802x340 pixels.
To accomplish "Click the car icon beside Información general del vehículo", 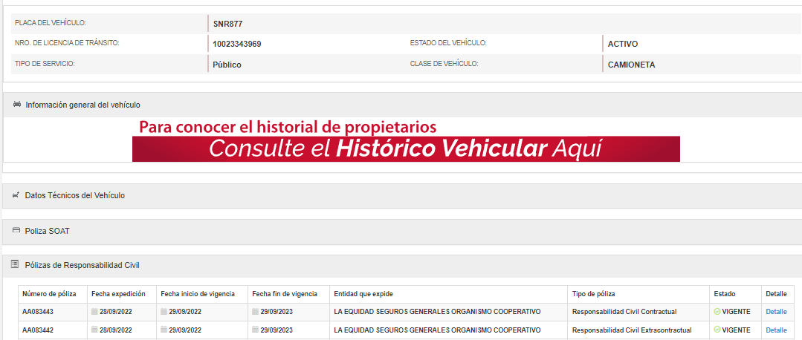I will (16, 105).
